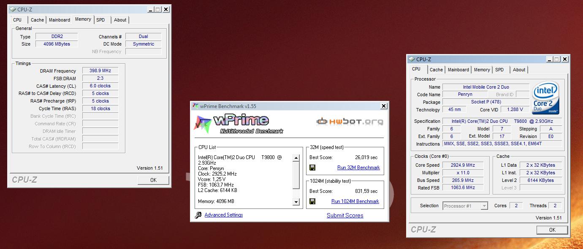Click DC Mode field Symmetric

(x=143, y=44)
